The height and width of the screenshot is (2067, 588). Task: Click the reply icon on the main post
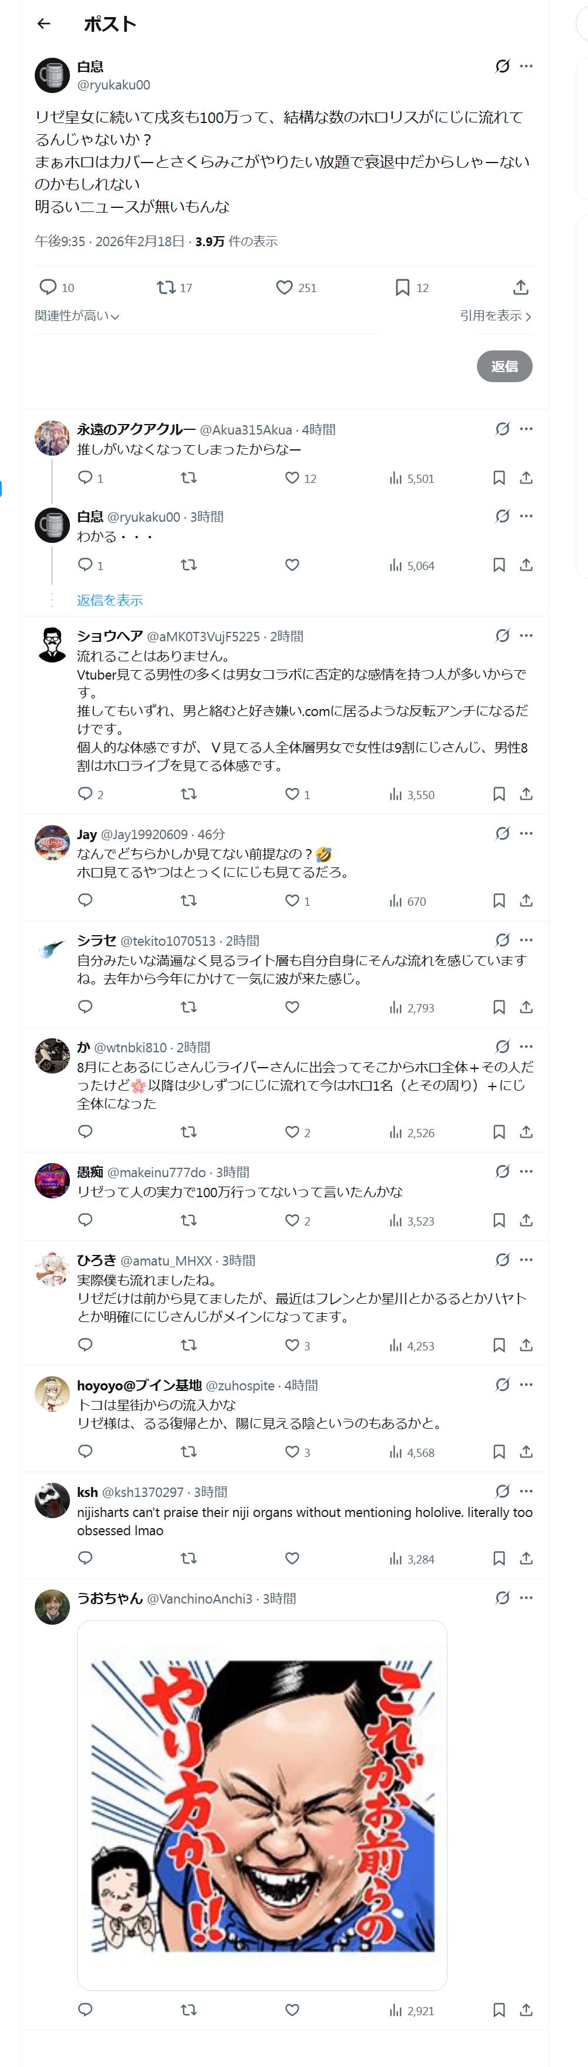tap(48, 287)
